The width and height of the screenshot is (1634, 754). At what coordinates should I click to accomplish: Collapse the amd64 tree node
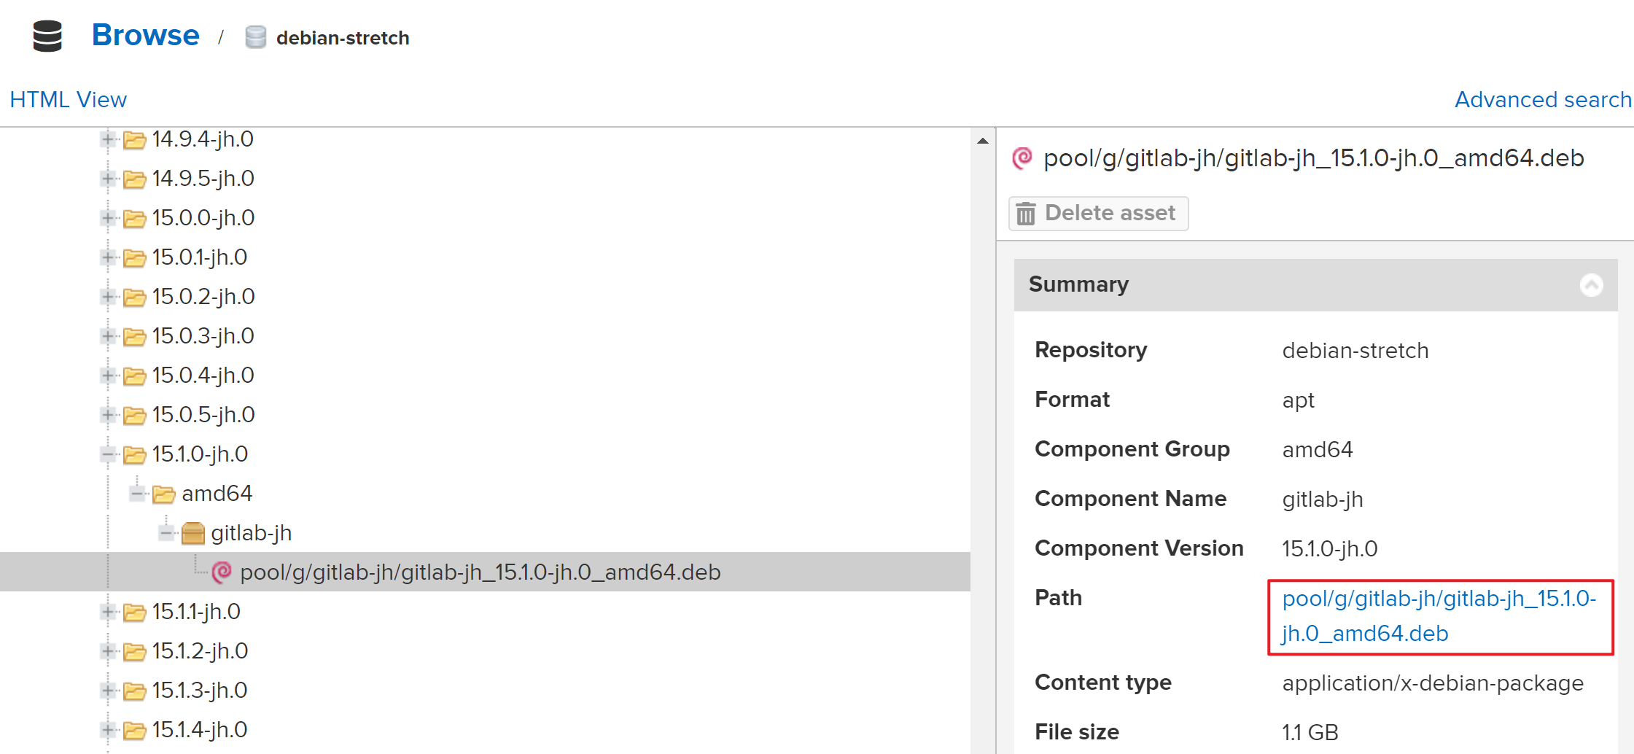tap(137, 493)
